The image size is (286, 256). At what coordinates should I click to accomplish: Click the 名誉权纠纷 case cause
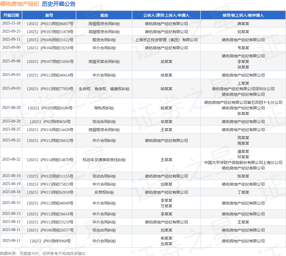(104, 192)
